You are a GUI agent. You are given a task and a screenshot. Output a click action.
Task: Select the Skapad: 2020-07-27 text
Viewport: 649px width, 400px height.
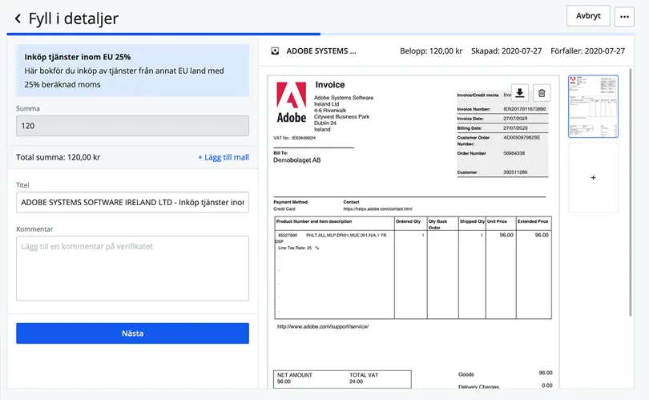[506, 51]
